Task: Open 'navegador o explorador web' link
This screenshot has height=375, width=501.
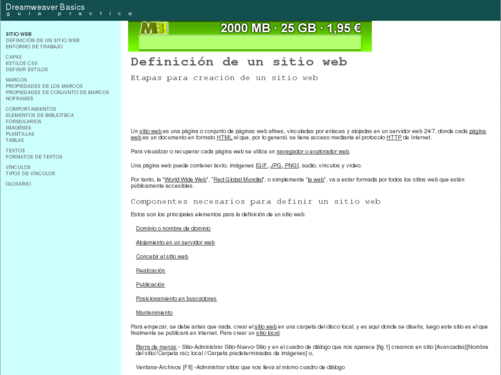Action: [313, 151]
